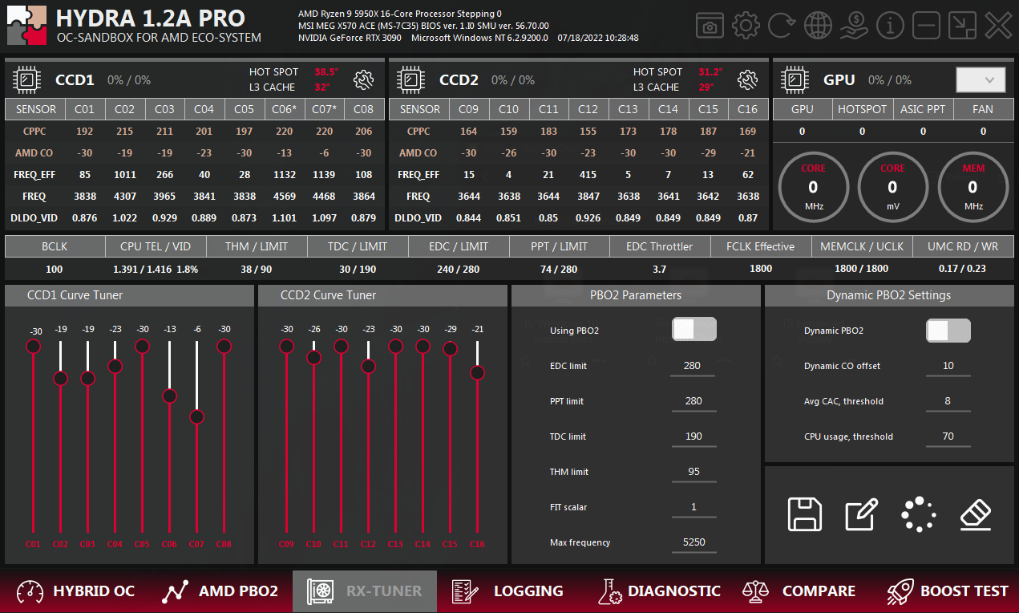Screen dimensions: 1019x613
Task: Click the Dynamic CO offset field
Action: [948, 366]
